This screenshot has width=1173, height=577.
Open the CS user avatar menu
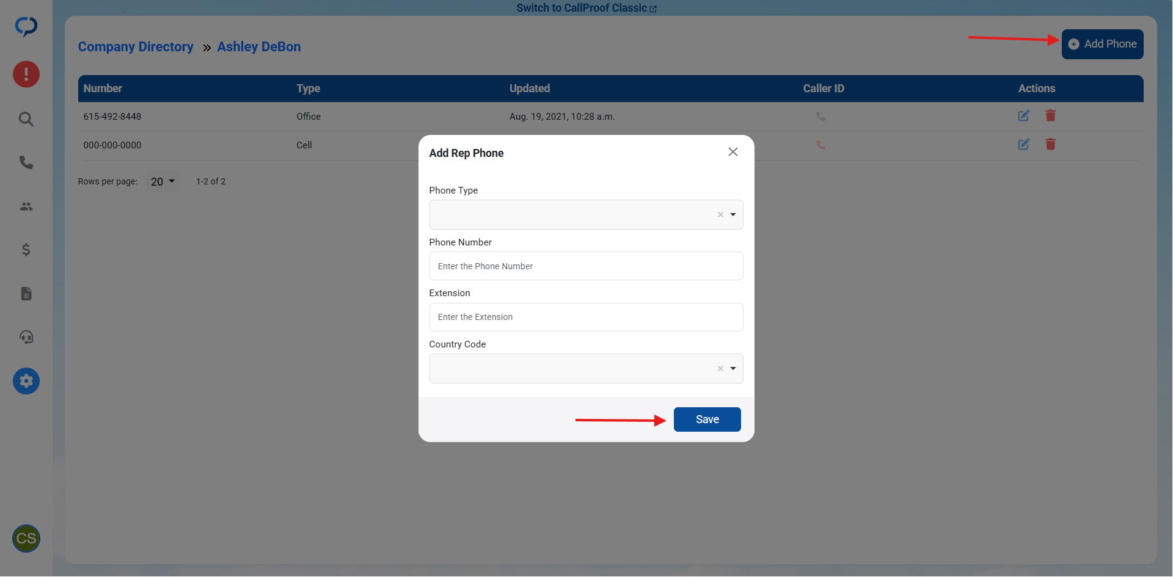pos(26,539)
